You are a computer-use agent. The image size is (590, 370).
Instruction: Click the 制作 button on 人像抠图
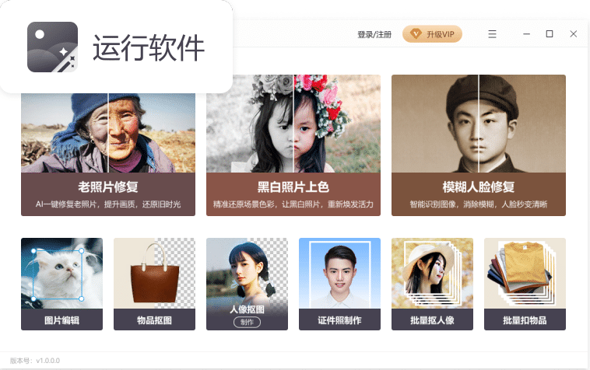click(247, 322)
